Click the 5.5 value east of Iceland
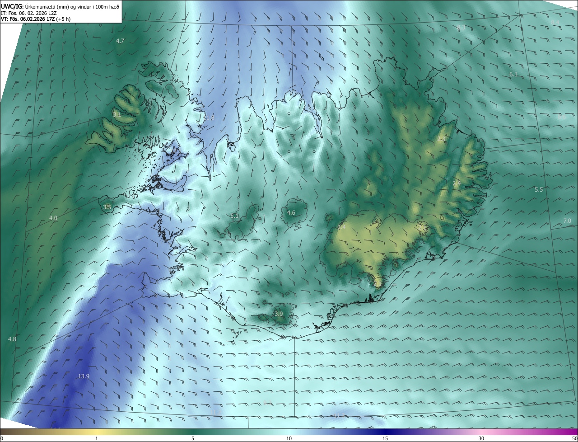This screenshot has height=442, width=578. [x=539, y=189]
